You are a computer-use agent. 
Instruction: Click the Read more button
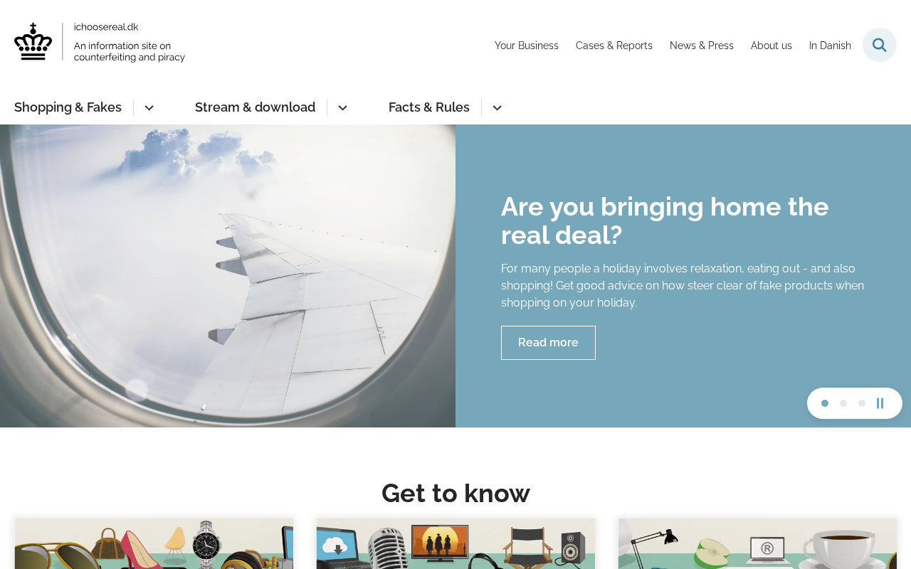[x=548, y=343]
